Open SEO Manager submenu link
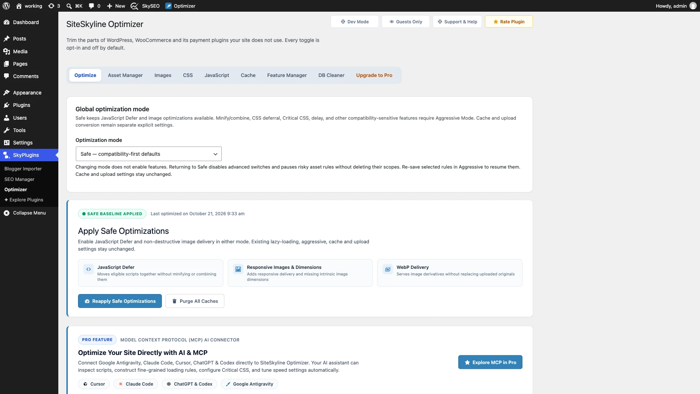Viewport: 700px width, 394px height. [x=19, y=179]
